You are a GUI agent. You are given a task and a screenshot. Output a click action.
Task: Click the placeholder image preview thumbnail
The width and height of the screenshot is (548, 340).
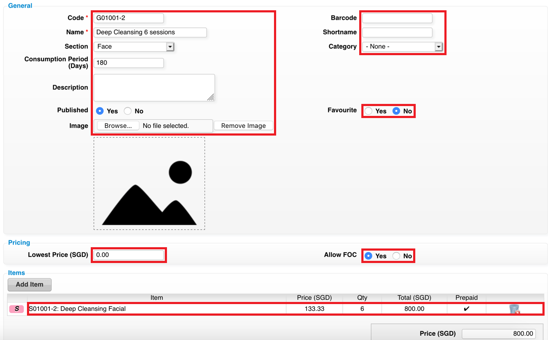[x=149, y=183]
